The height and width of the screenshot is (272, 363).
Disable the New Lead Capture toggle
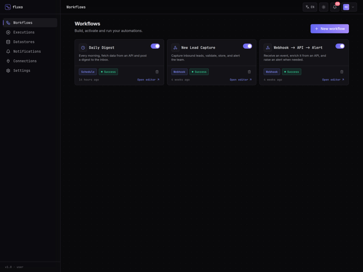248,46
